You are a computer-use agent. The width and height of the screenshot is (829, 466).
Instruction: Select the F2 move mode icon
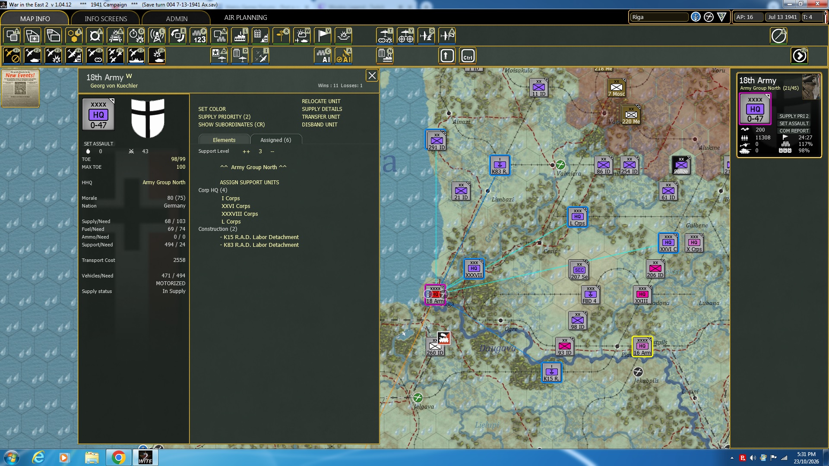[x=32, y=56]
